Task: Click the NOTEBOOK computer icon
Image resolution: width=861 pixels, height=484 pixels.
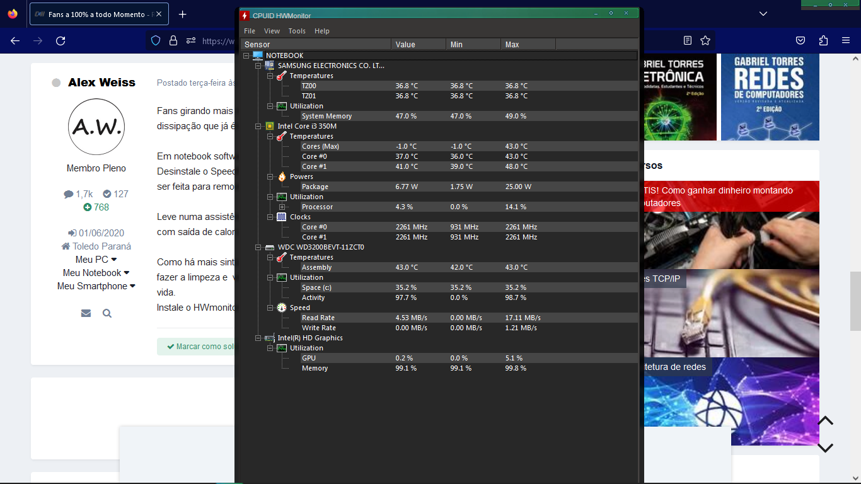Action: 257,55
